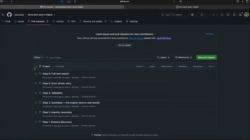Show the 0 Closed pull requests
The width and height of the screenshot is (250, 140).
coord(58,66)
